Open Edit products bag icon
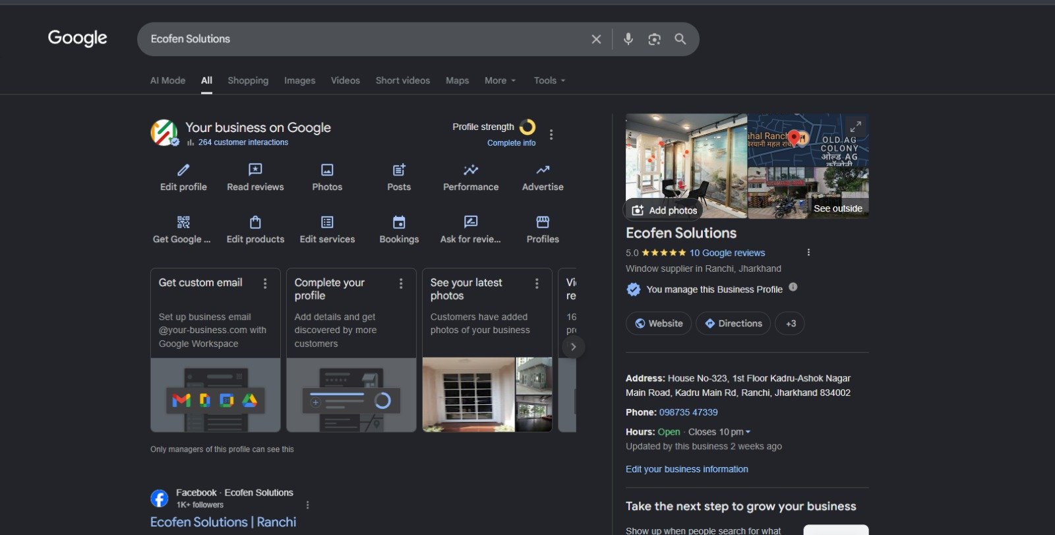Viewport: 1055px width, 535px height. 255,222
